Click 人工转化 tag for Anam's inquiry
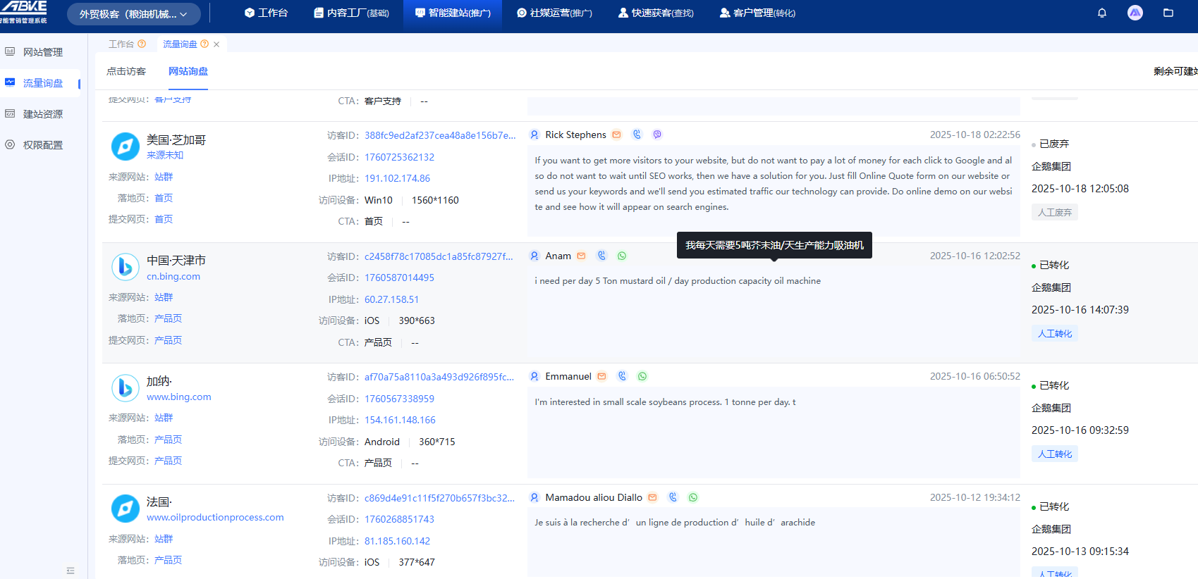 1054,334
